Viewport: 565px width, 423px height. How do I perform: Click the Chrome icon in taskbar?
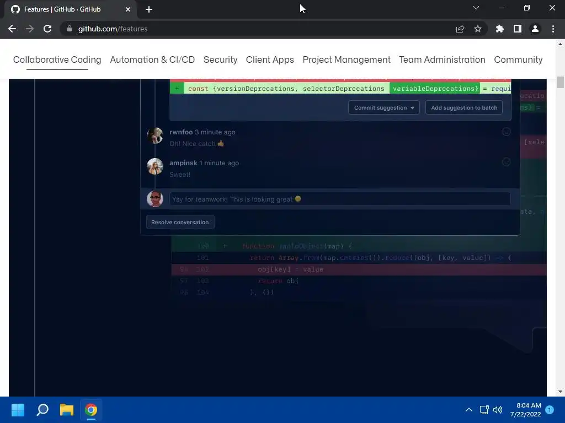[x=91, y=410]
